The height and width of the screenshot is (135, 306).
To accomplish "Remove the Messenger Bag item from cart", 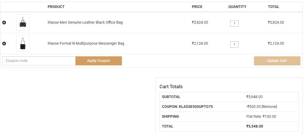I will tap(4, 44).
